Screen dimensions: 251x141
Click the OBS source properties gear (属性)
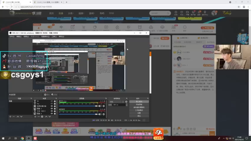[x=47, y=95]
